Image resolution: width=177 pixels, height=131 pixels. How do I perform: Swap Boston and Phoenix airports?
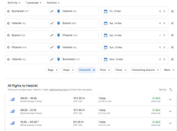(52, 35)
